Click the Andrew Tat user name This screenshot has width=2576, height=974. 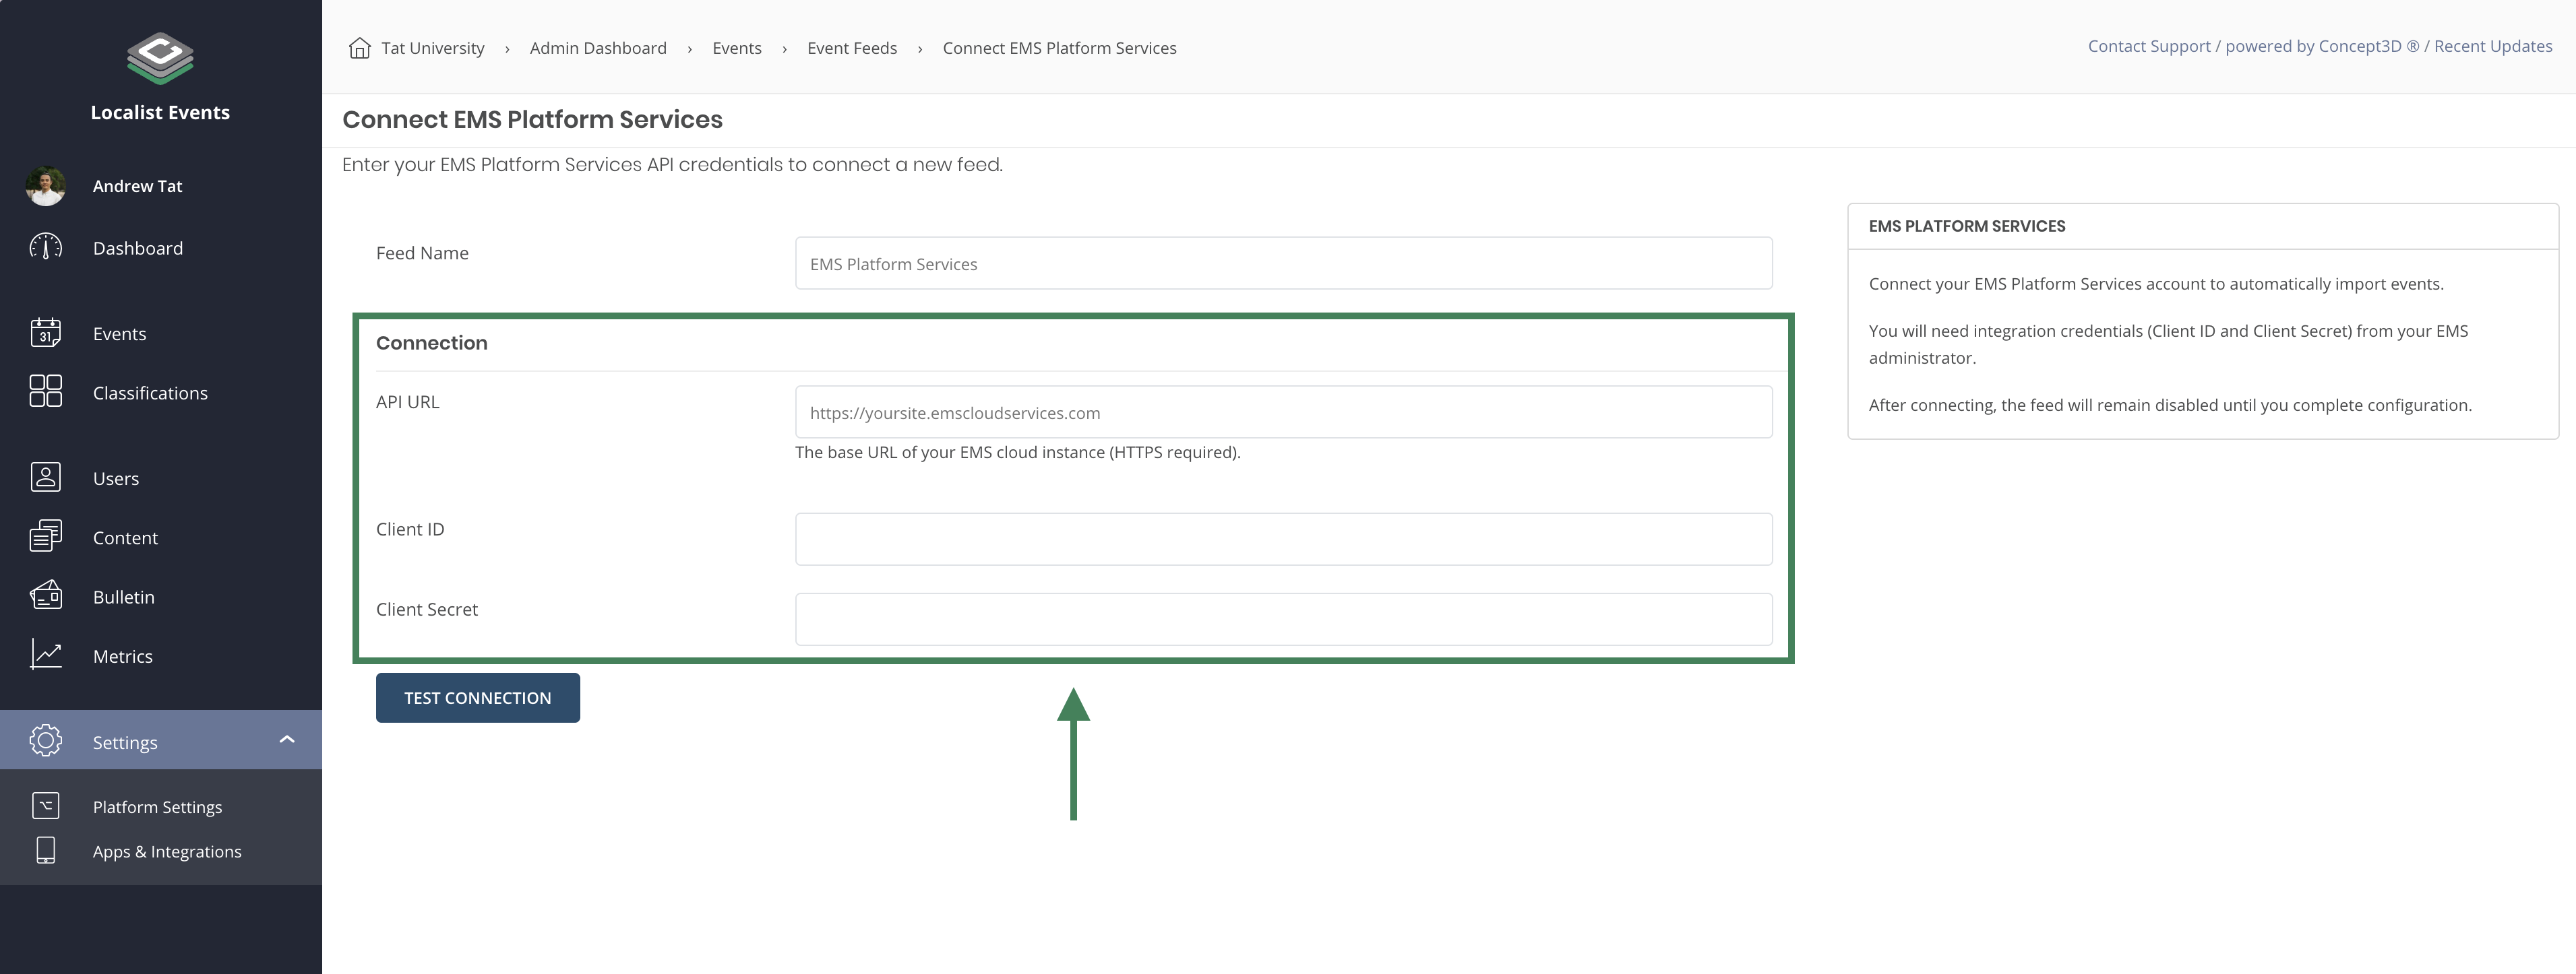(x=138, y=186)
